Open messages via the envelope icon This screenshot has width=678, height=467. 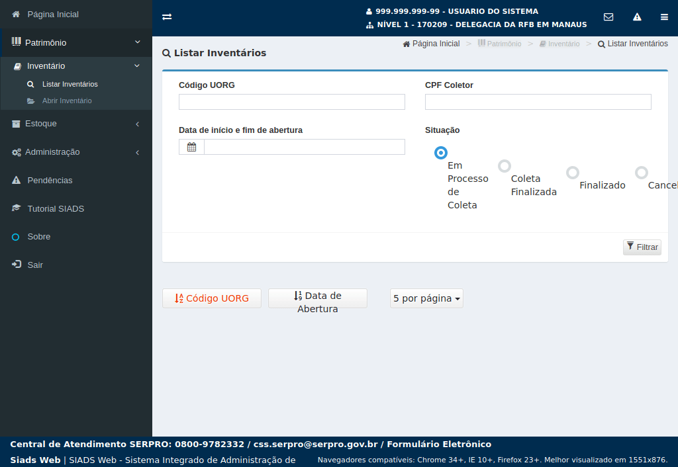click(608, 17)
